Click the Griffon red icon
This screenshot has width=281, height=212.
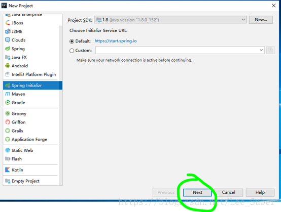(x=8, y=122)
